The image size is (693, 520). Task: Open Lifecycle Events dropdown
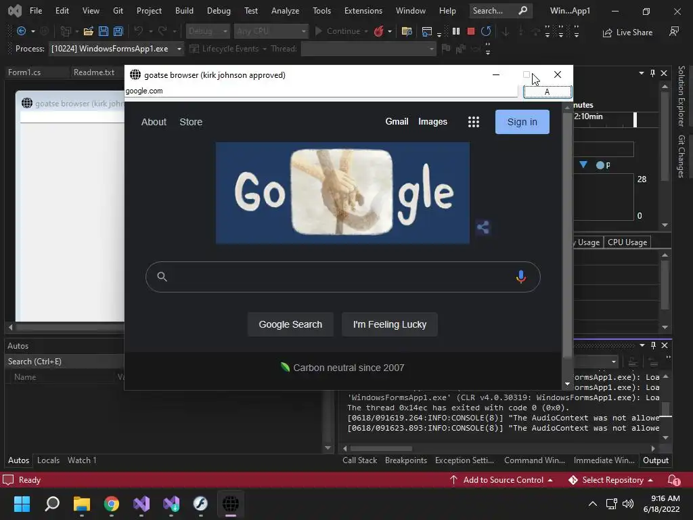[228, 49]
